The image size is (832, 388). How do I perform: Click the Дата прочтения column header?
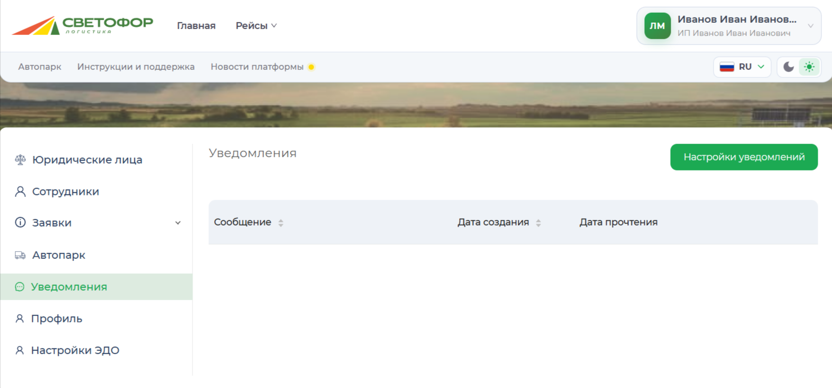click(x=618, y=222)
